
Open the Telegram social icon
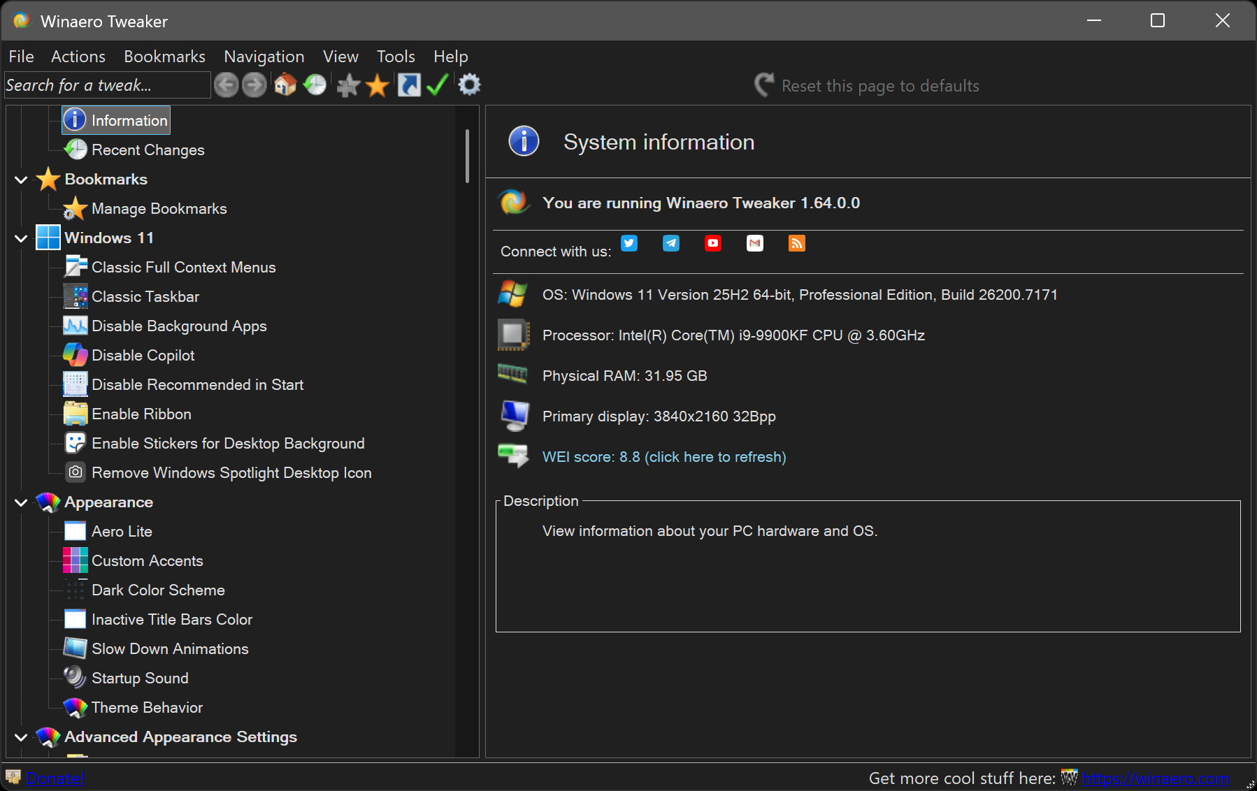(x=671, y=243)
